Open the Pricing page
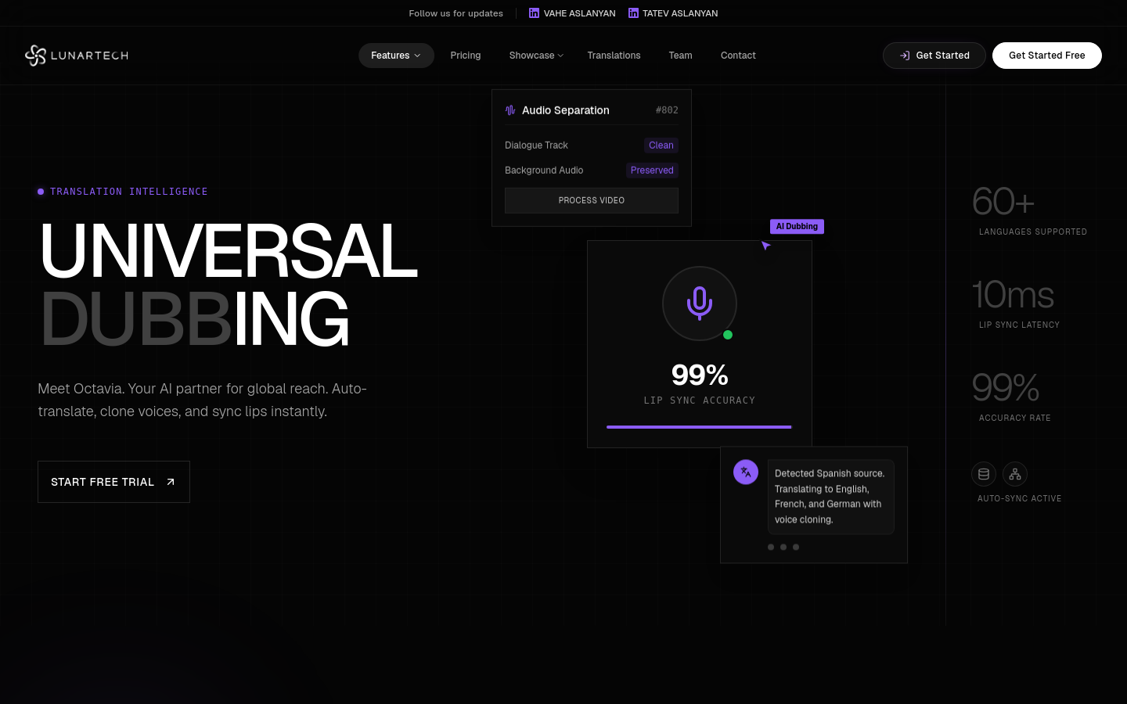Viewport: 1127px width, 704px height. [466, 56]
